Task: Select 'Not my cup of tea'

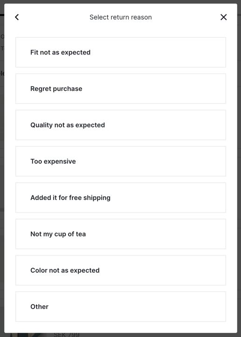Action: (x=121, y=234)
